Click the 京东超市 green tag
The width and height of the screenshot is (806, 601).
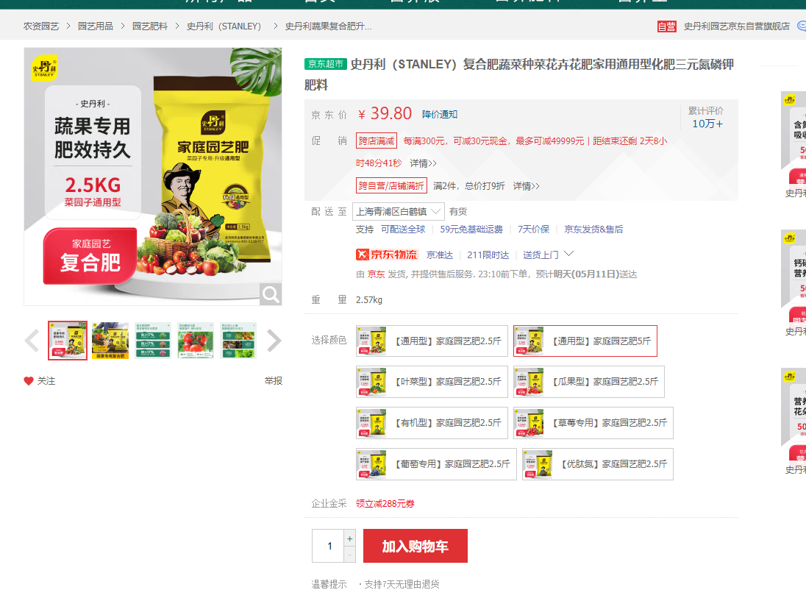(325, 64)
